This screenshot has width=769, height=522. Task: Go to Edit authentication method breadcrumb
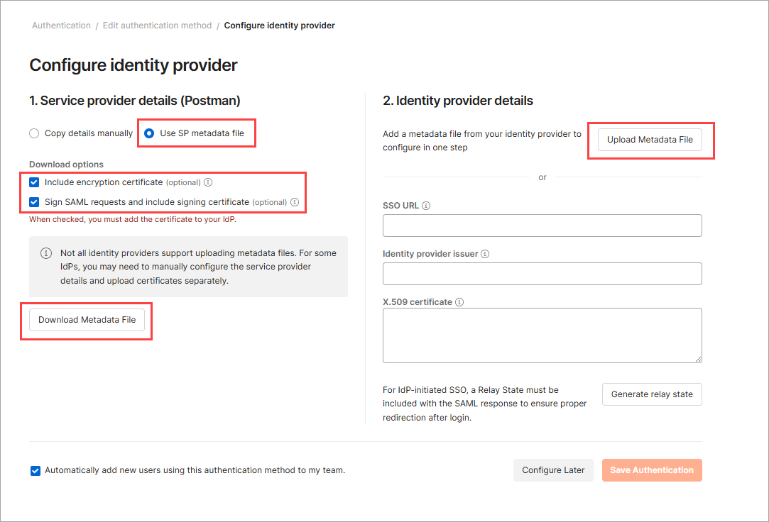point(157,26)
